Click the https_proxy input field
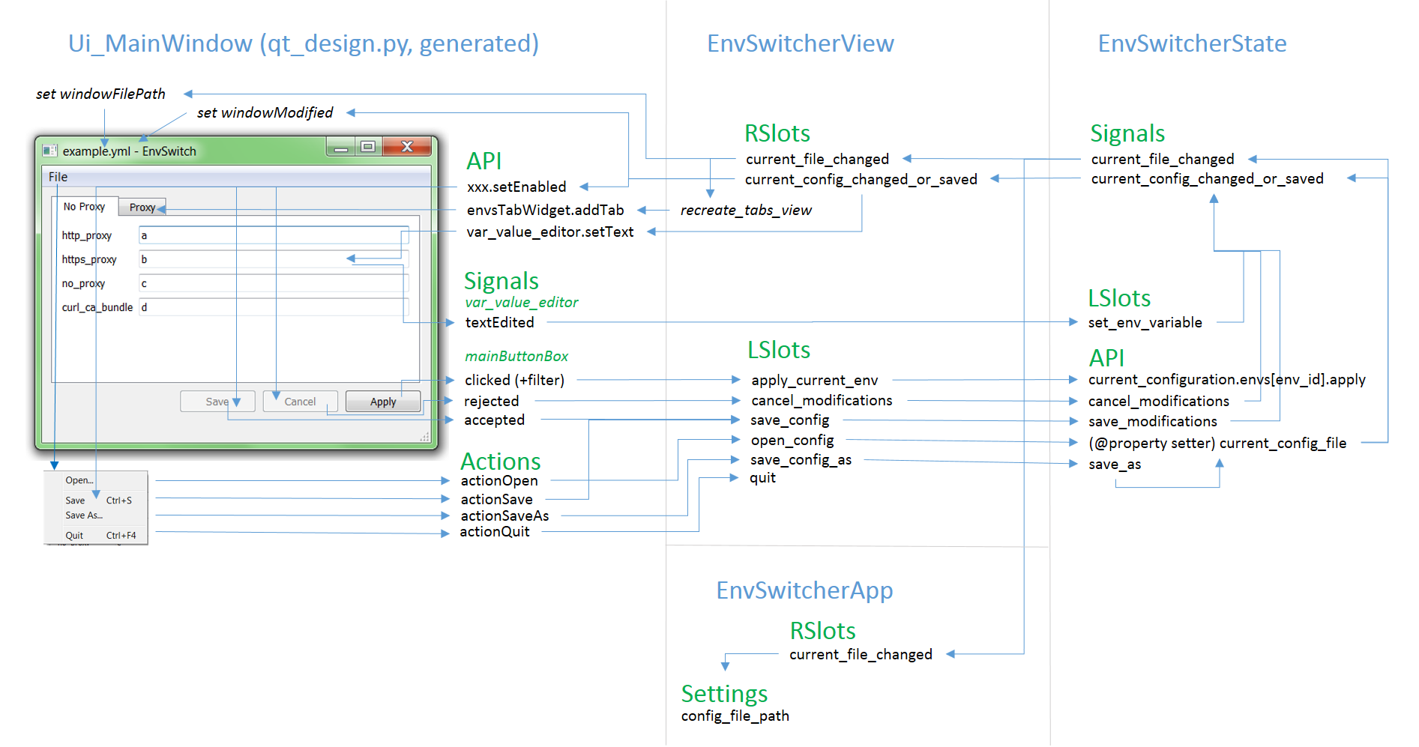Screen dimensions: 1419x747 pyautogui.click(x=274, y=259)
